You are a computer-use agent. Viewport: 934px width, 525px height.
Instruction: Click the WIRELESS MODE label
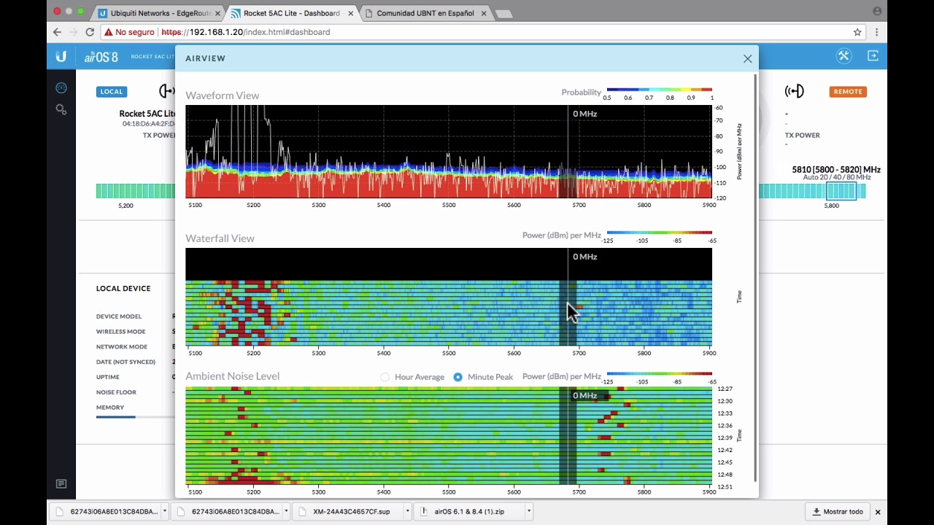click(x=121, y=332)
